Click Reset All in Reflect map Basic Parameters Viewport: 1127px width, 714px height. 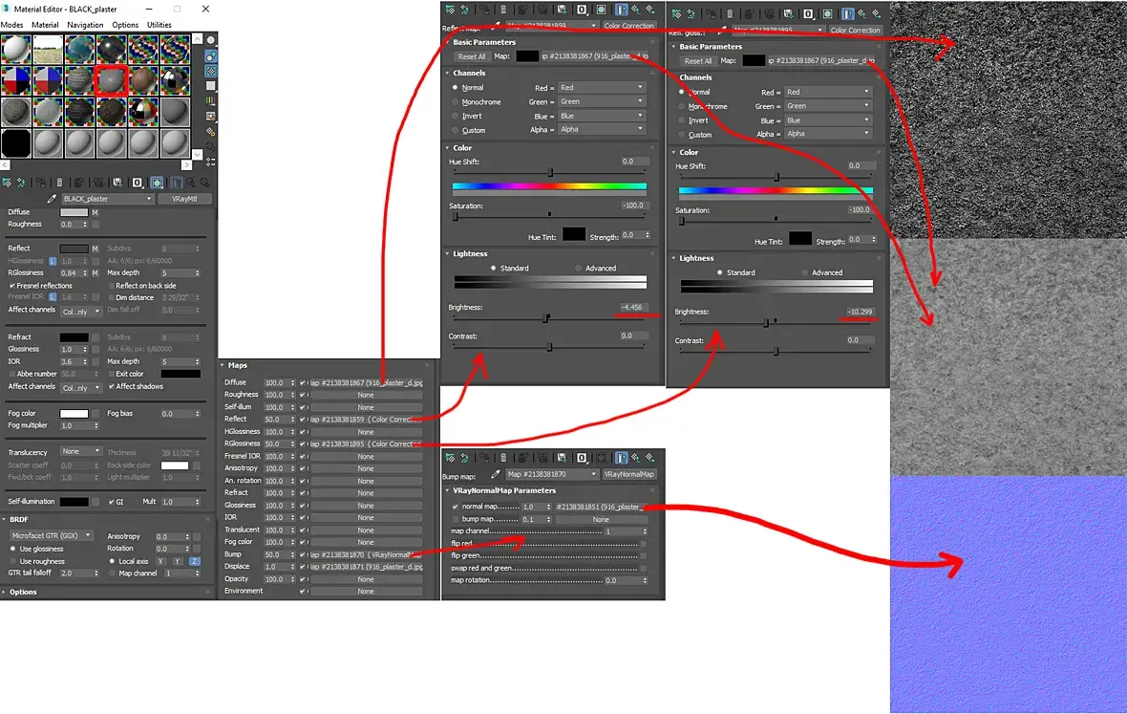(x=472, y=56)
